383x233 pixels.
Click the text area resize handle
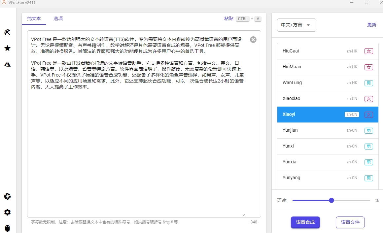(244, 215)
